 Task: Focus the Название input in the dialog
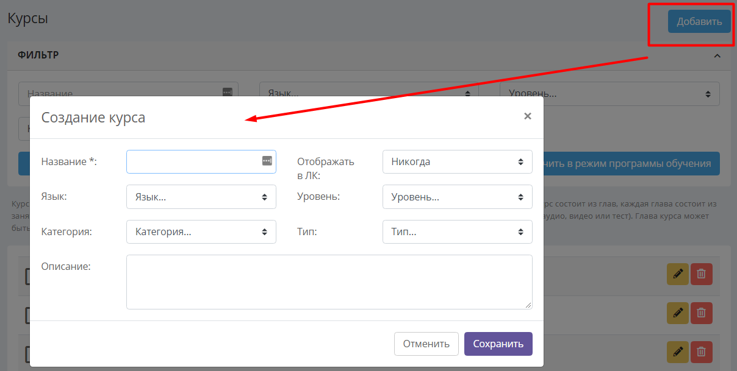click(201, 161)
